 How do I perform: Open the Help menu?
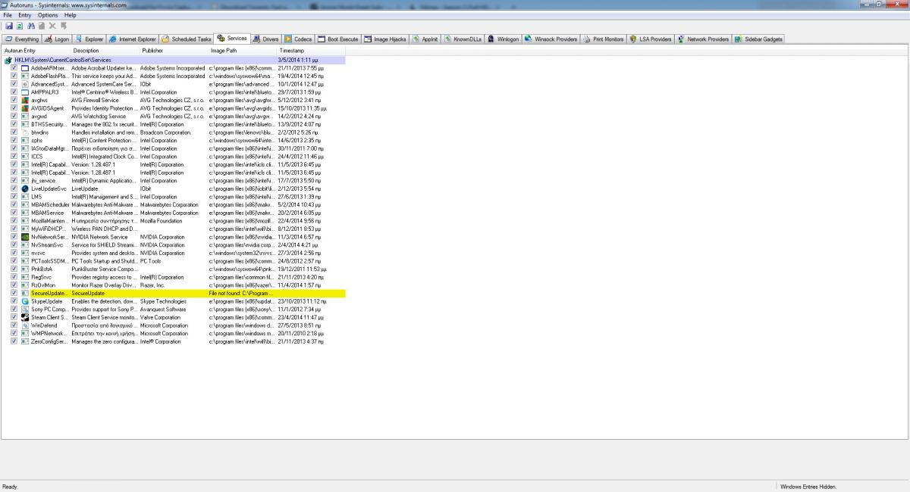(x=71, y=15)
